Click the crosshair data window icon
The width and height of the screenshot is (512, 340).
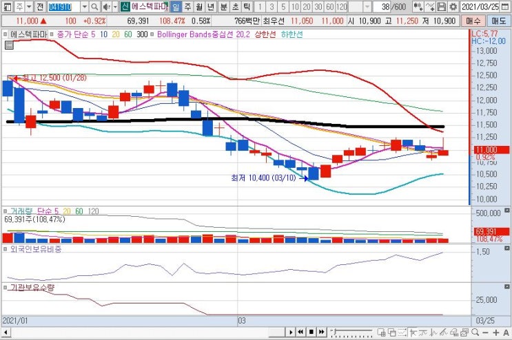click(x=381, y=332)
